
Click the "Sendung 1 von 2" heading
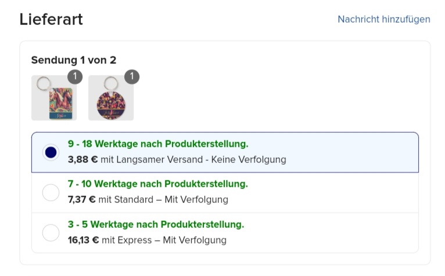74,60
